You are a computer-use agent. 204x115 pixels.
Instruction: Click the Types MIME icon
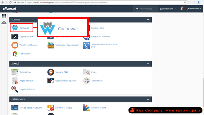(87, 81)
